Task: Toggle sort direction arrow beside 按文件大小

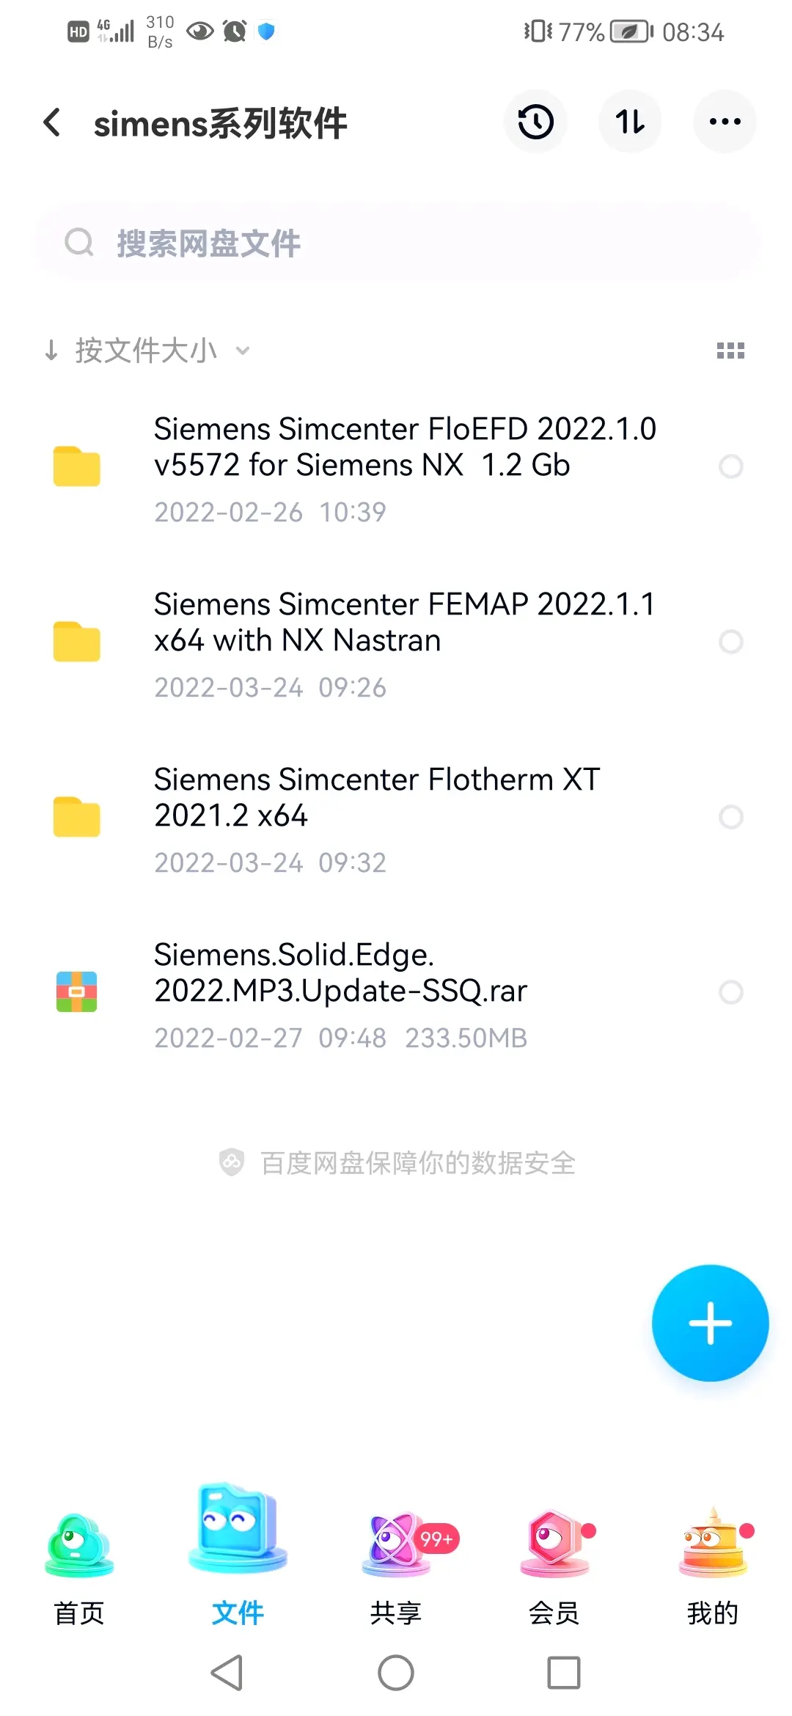Action: [51, 351]
